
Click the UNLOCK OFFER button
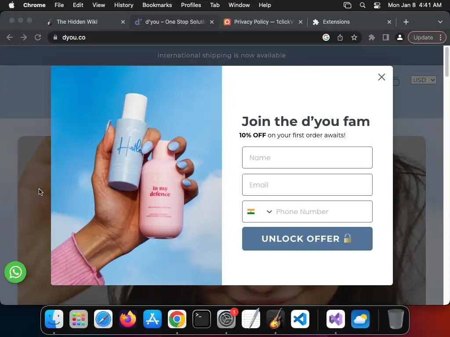point(307,239)
